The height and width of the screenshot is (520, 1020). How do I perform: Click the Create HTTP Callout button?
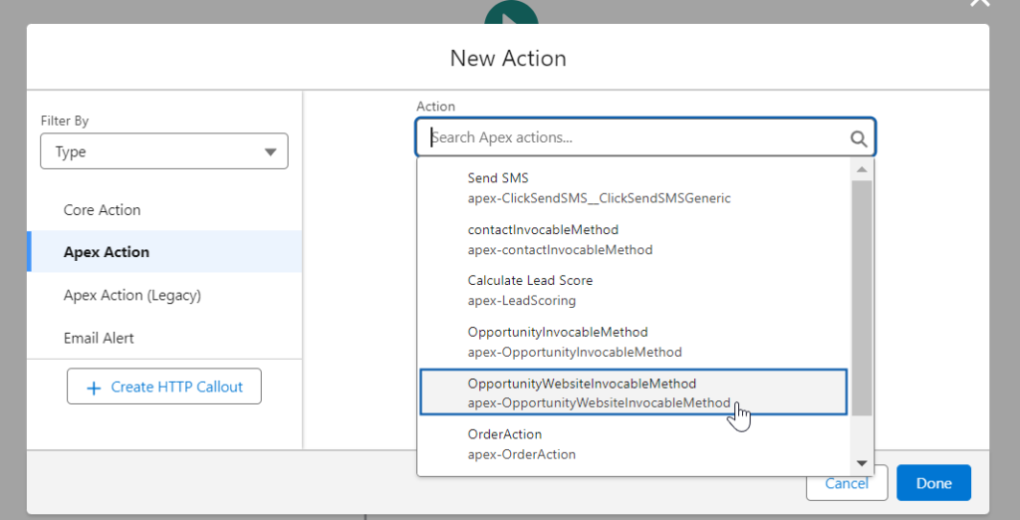tap(164, 387)
